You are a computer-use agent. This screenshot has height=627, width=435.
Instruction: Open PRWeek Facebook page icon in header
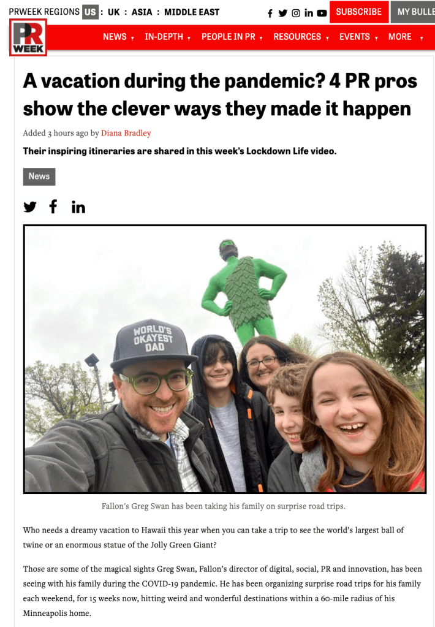tap(270, 13)
